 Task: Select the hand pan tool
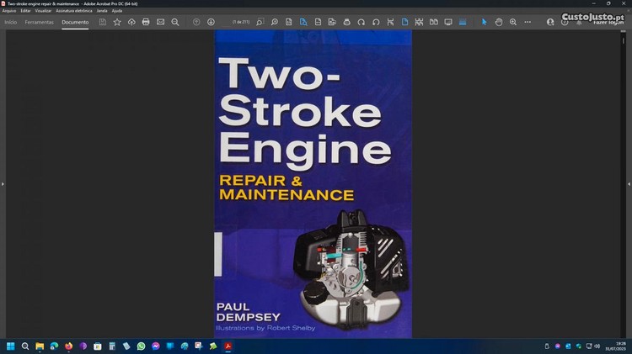(x=499, y=22)
